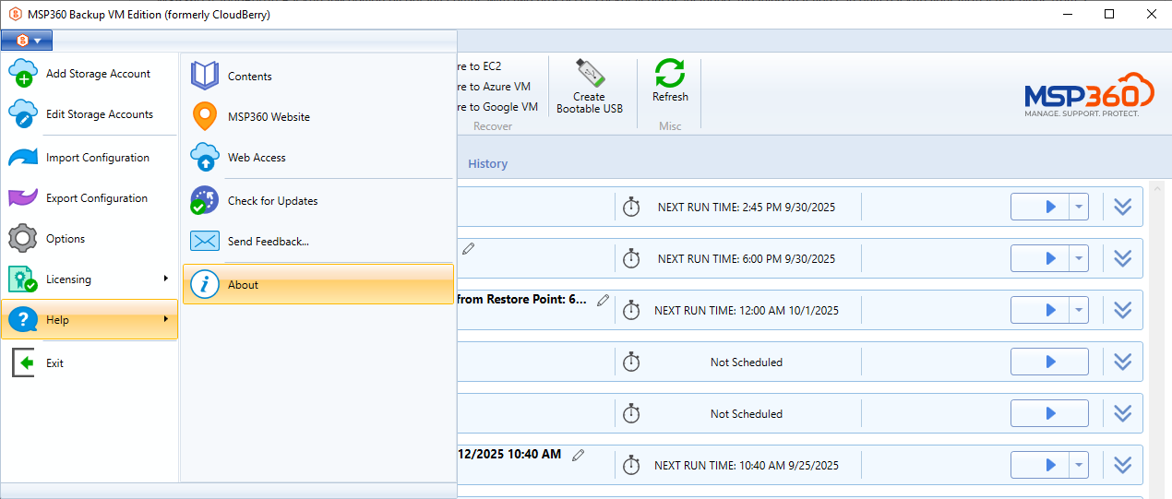1172x499 pixels.
Task: Expand the Licensing submenu
Action: [90, 279]
